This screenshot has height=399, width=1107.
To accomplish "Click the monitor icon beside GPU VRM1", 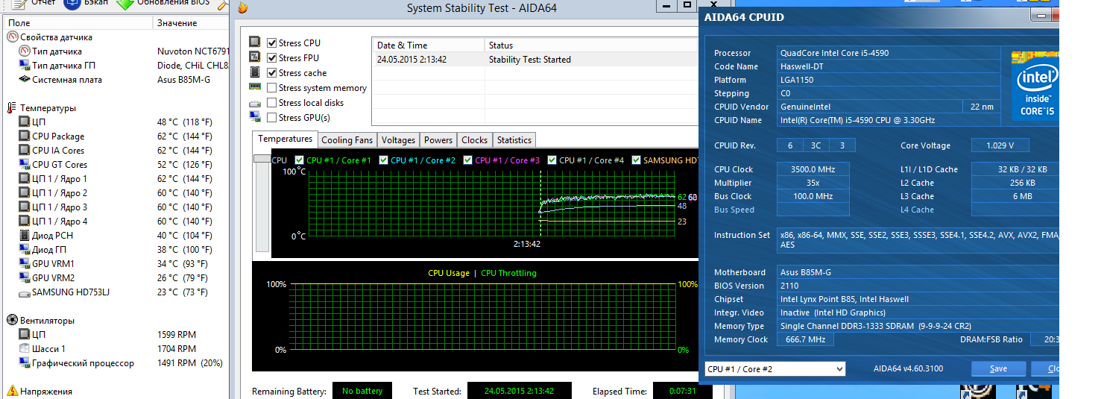I will coord(25,264).
